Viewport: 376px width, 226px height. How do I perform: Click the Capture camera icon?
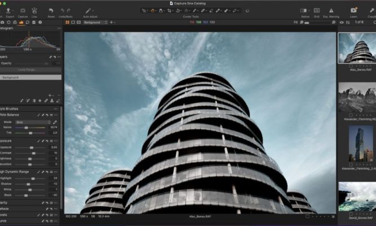pos(23,10)
